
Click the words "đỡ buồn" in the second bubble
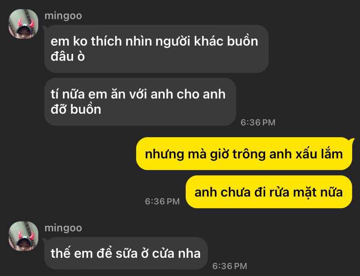click(x=76, y=109)
